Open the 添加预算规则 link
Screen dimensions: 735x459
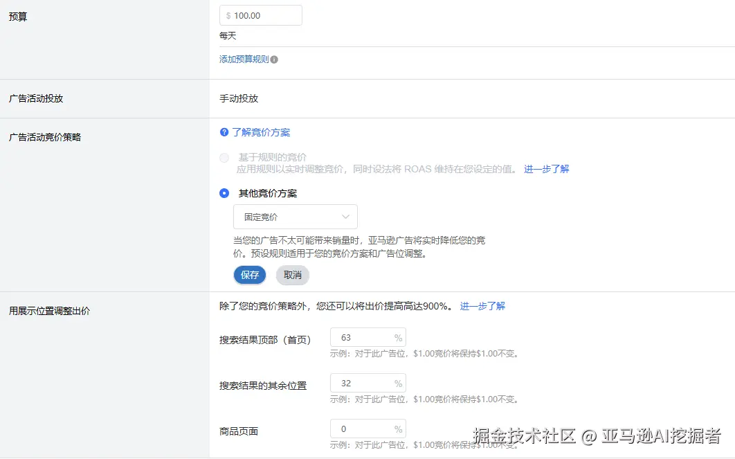point(244,59)
